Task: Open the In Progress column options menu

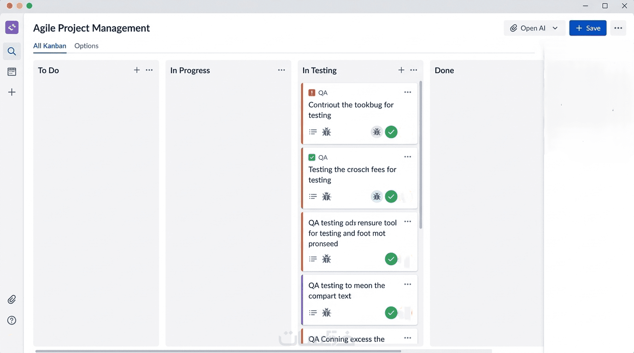Action: click(282, 70)
